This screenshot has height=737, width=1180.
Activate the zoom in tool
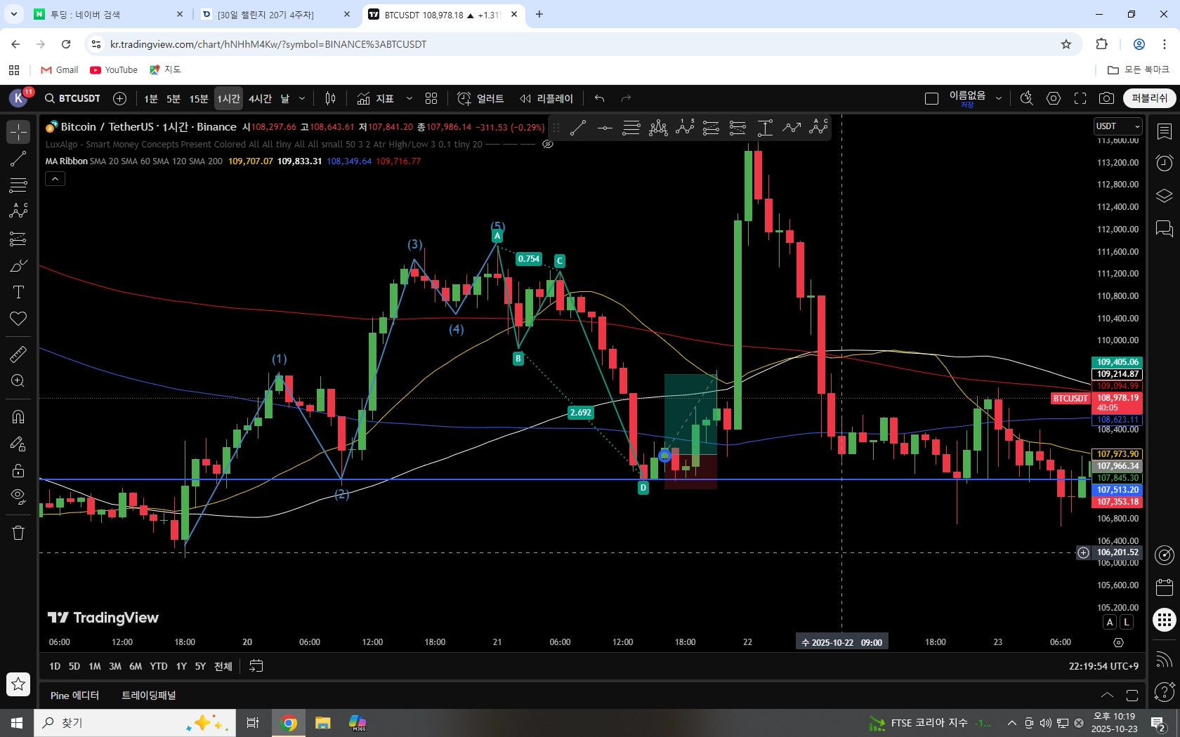tap(18, 381)
